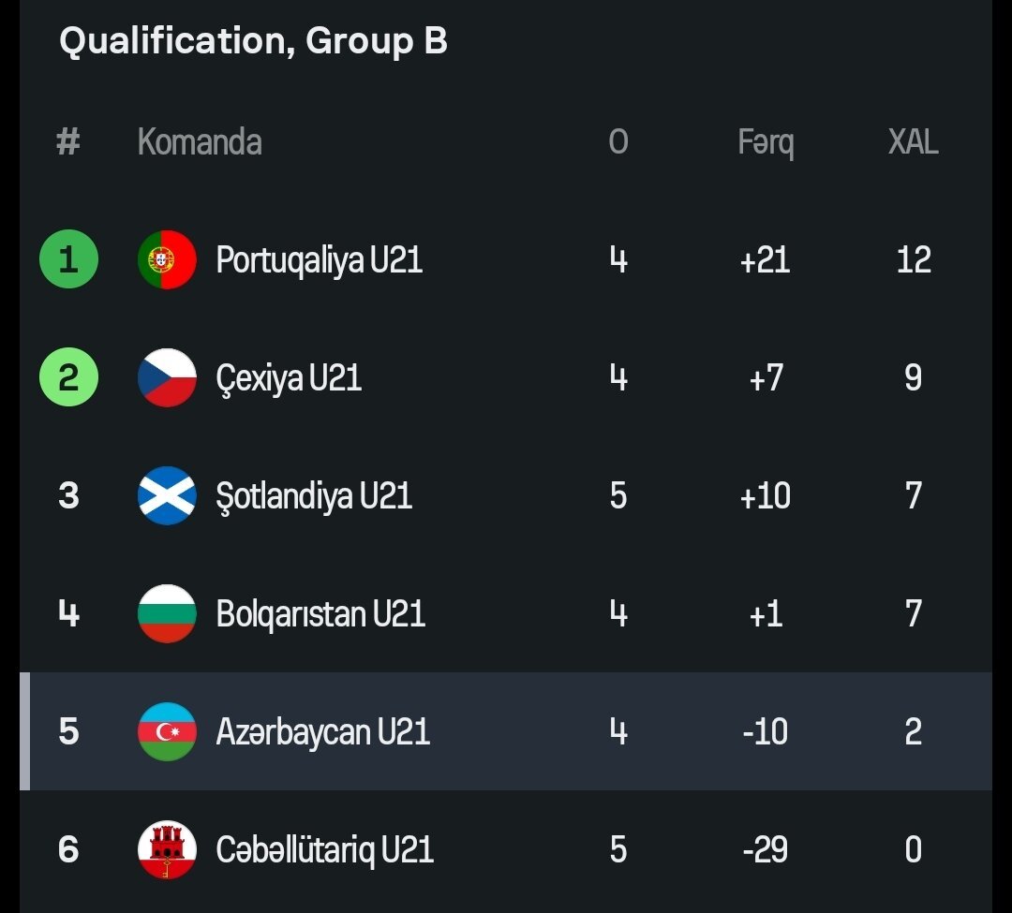
Task: Click the O matches played header
Action: [618, 142]
